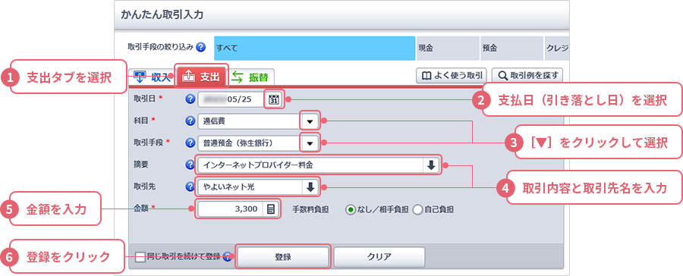Select the なし／相手負担 radio button

click(x=350, y=210)
